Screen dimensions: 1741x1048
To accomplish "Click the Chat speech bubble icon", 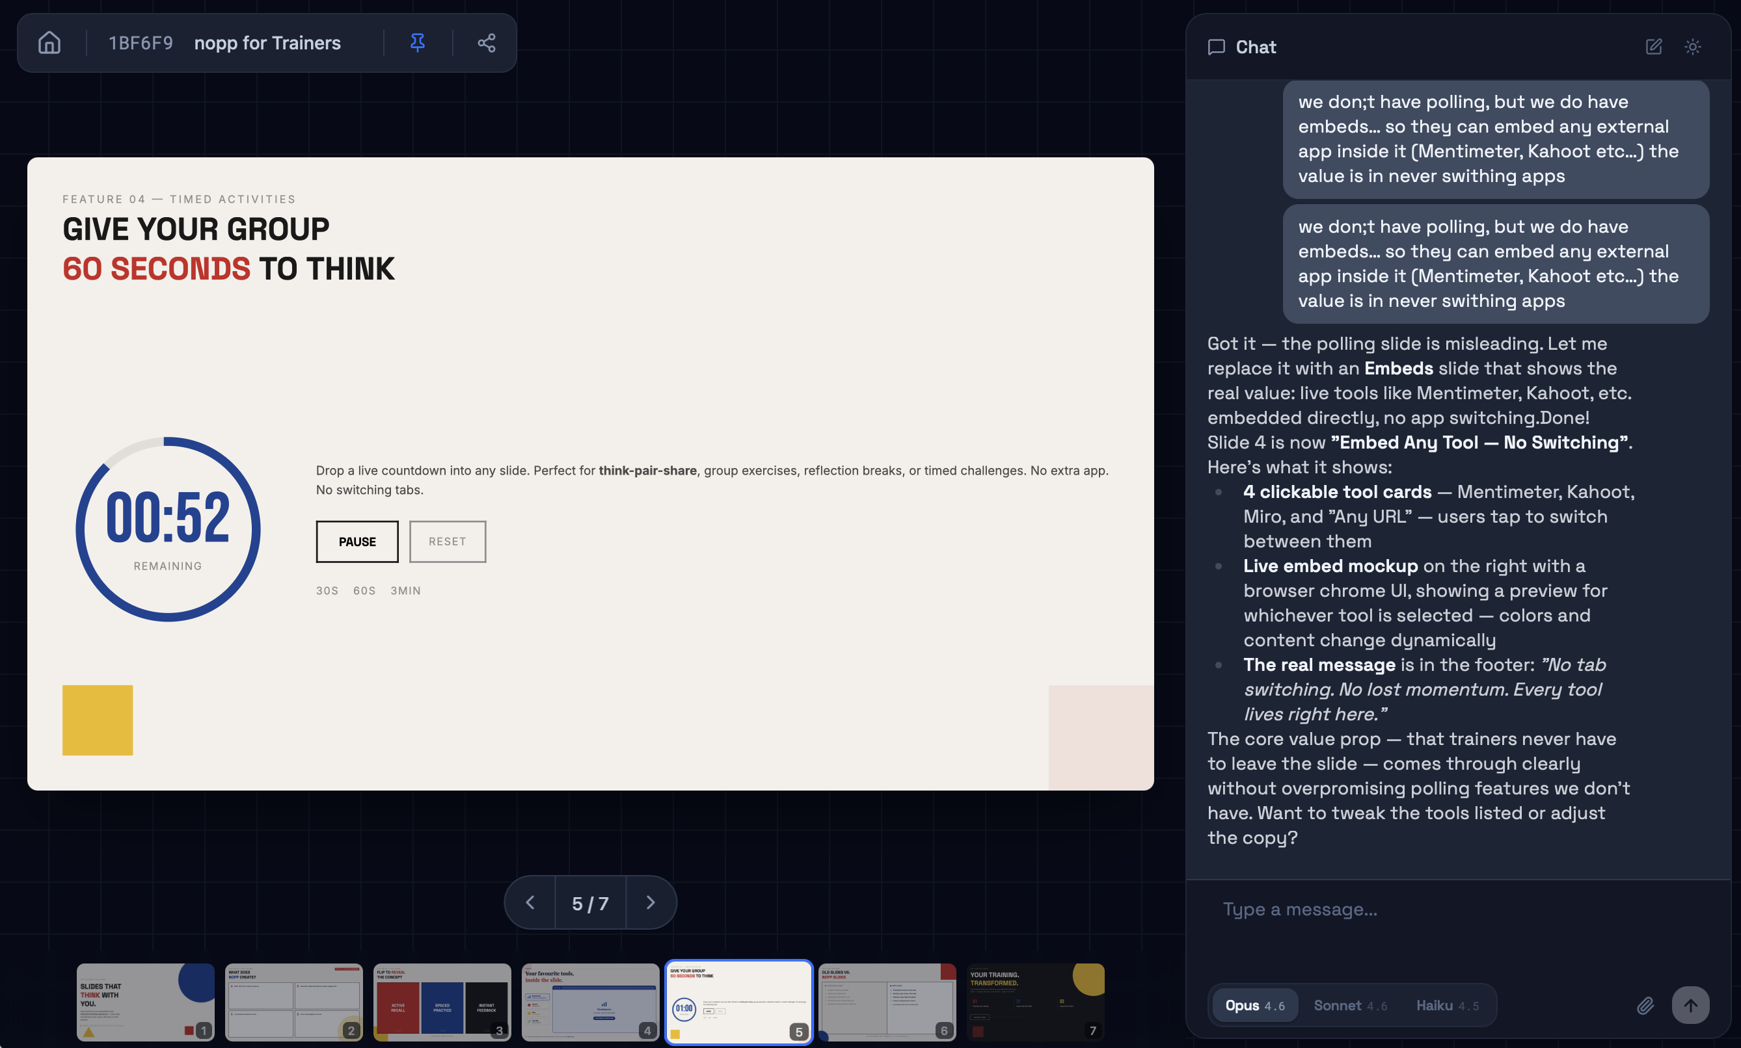I will coord(1217,47).
